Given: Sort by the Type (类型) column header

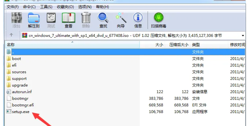Looking at the screenshot, I should pyautogui.click(x=209, y=45).
